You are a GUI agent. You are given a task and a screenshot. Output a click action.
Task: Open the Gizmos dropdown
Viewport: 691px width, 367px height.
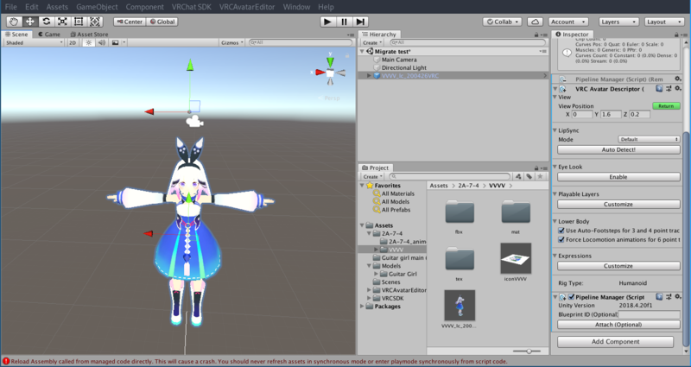(232, 42)
